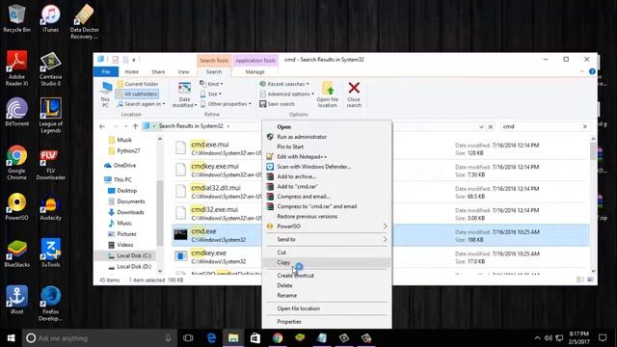Open Google Chrome desktop shortcut
The width and height of the screenshot is (617, 347).
pyautogui.click(x=16, y=163)
